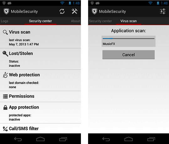
Task: Open the sliders settings icon on scan screen
Action: pos(163,11)
